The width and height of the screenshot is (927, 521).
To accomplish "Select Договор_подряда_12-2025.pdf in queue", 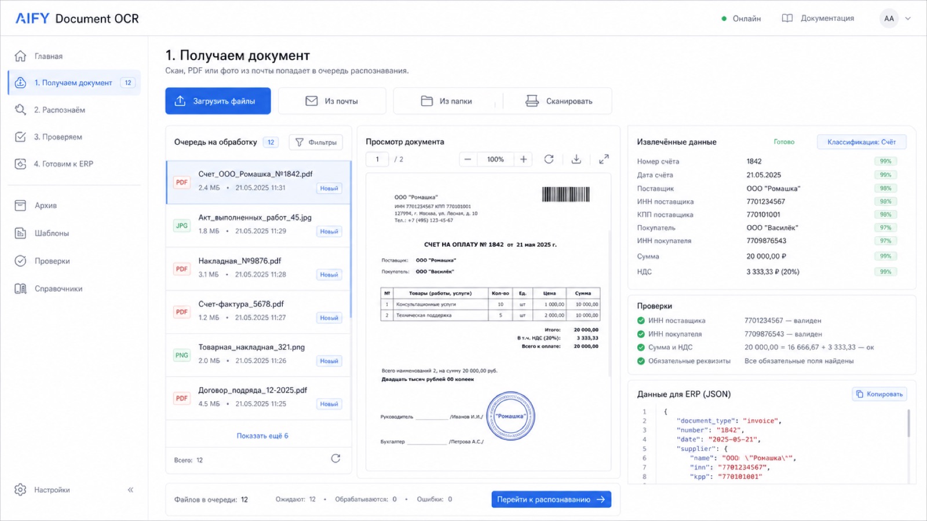I will (x=258, y=398).
